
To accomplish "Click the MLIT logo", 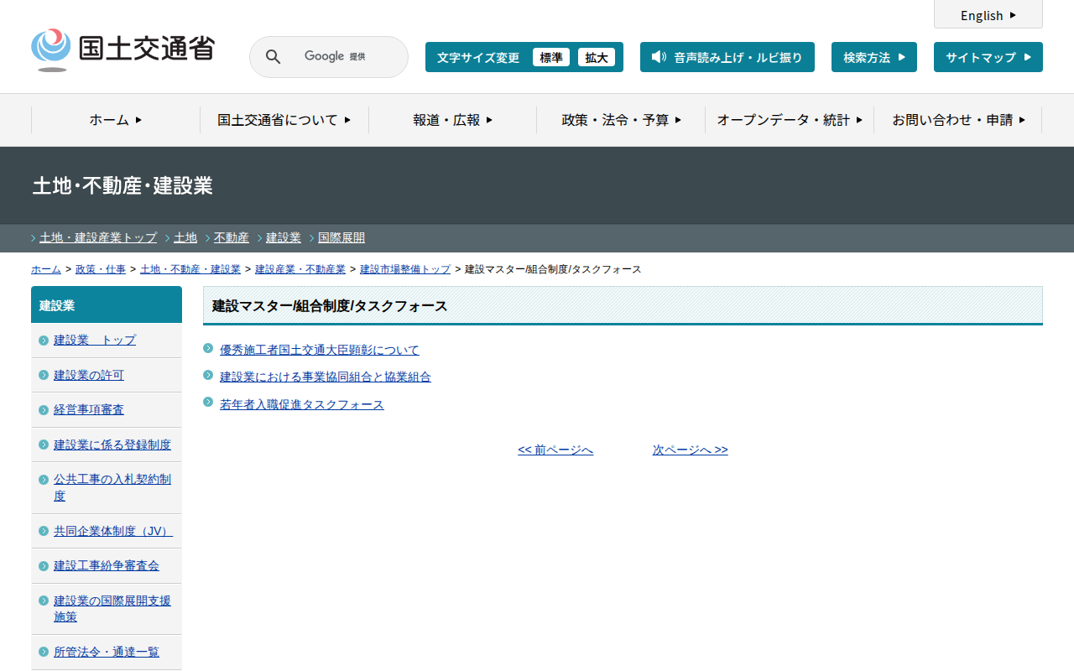I will [123, 49].
